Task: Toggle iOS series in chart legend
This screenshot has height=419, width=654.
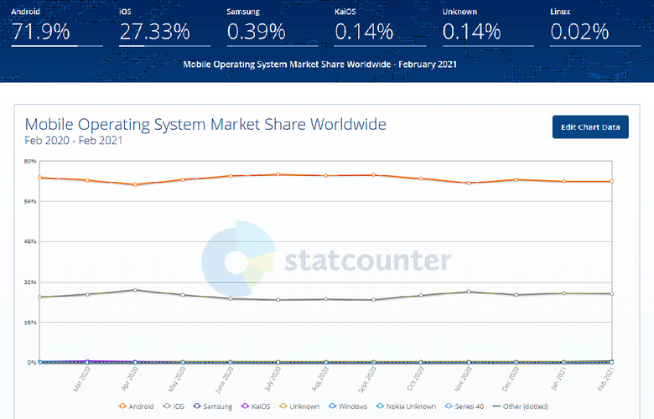Action: pos(174,406)
